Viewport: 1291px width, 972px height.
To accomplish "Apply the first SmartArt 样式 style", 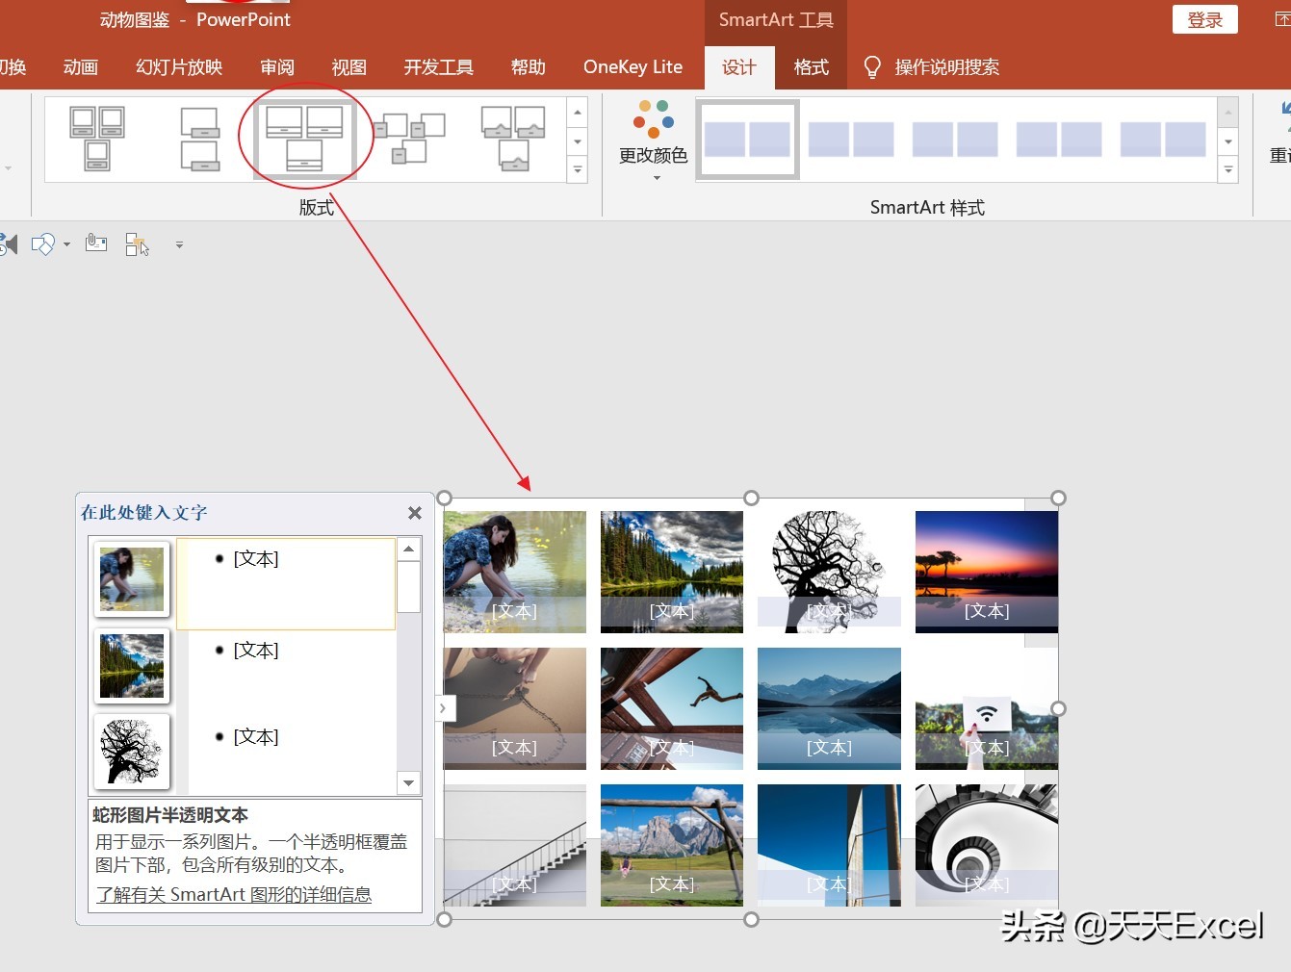I will pyautogui.click(x=747, y=138).
